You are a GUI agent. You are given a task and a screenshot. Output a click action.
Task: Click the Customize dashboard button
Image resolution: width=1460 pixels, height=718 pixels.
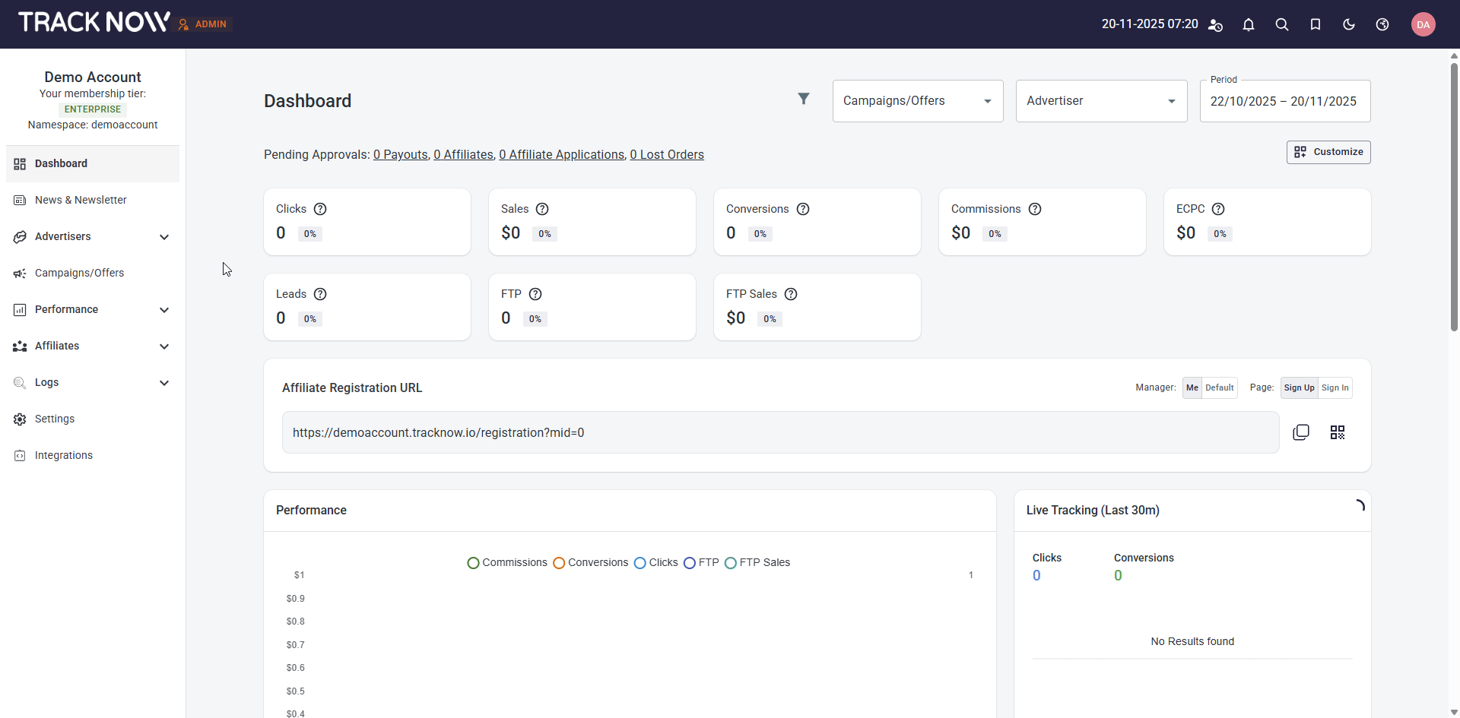point(1328,152)
